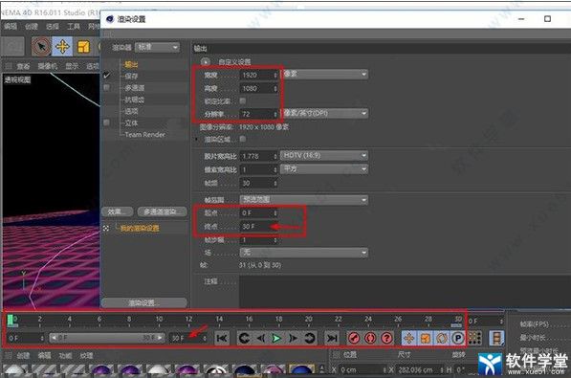This screenshot has width=571, height=378.
Task: Select the Scale tool icon
Action: [83, 47]
